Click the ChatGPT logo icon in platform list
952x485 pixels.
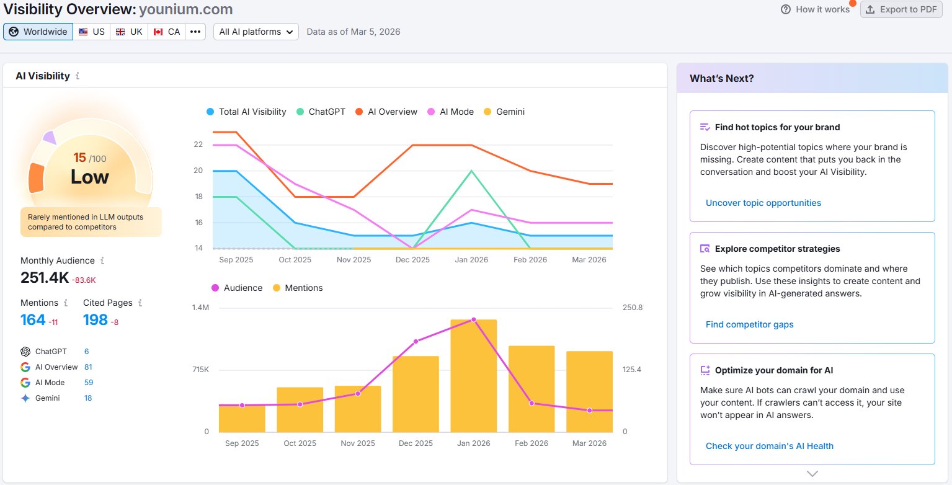pyautogui.click(x=25, y=352)
